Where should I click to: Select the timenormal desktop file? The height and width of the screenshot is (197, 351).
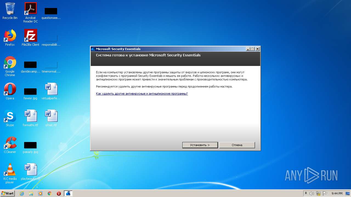51,67
